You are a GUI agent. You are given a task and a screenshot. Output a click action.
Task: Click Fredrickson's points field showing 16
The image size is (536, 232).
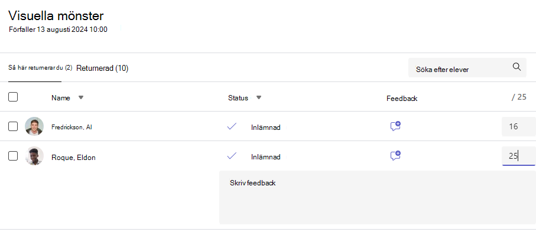[x=518, y=126]
